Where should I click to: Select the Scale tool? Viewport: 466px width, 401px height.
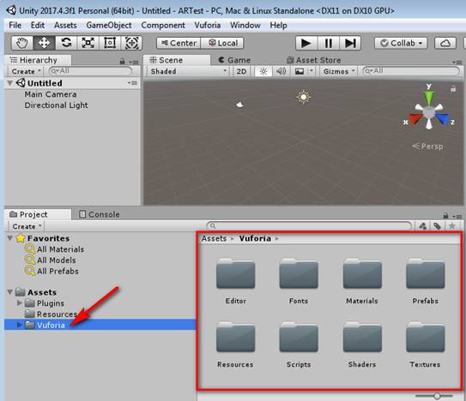88,43
